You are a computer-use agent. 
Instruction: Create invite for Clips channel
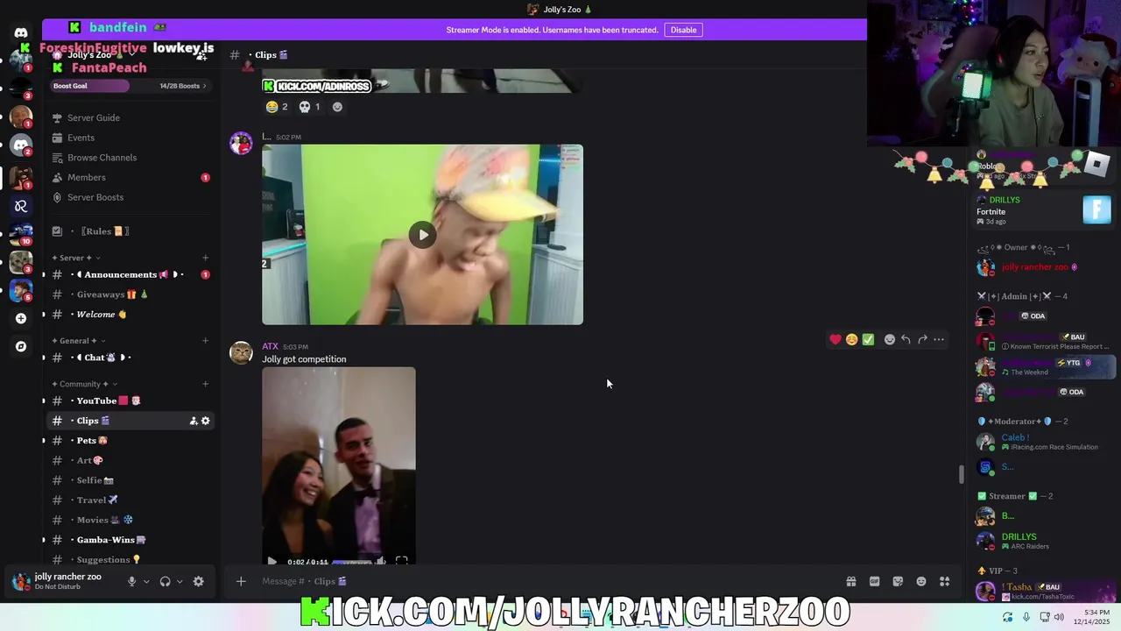194,421
